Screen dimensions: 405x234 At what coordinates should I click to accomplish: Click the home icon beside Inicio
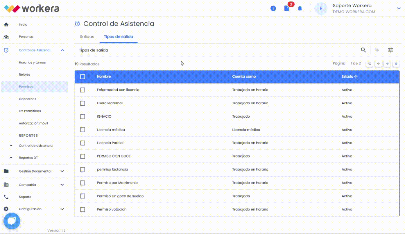point(6,25)
